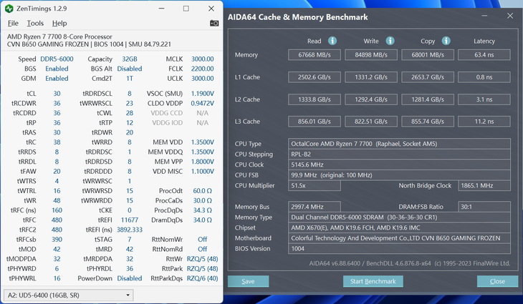
Task: Click the 32GB Capacity value
Action: click(x=130, y=59)
